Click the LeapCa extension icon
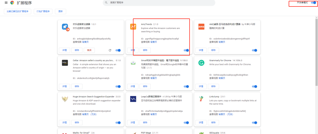Image resolution: width=318 pixels, height=134 pixels. 133,99
